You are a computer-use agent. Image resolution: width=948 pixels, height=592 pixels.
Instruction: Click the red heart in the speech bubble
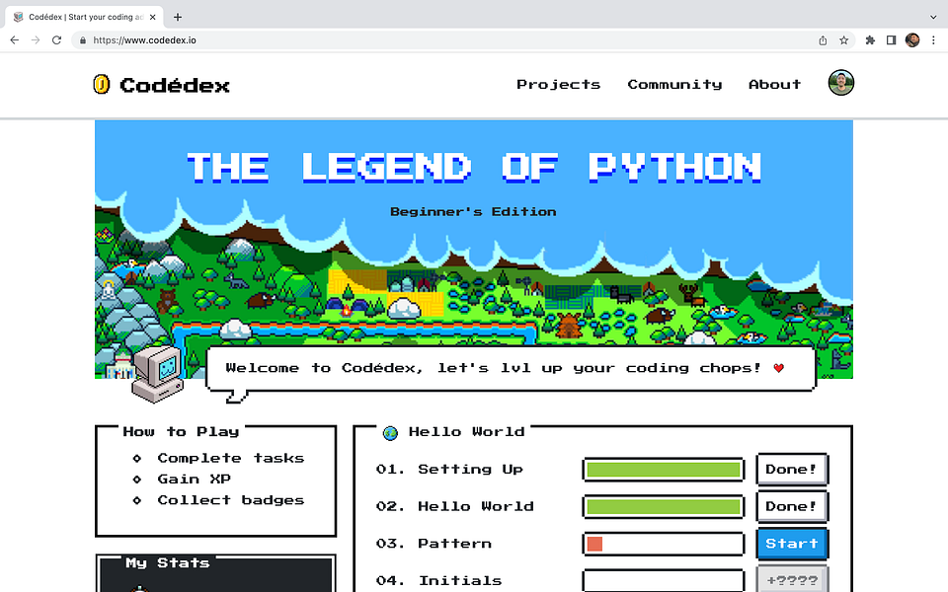(779, 367)
